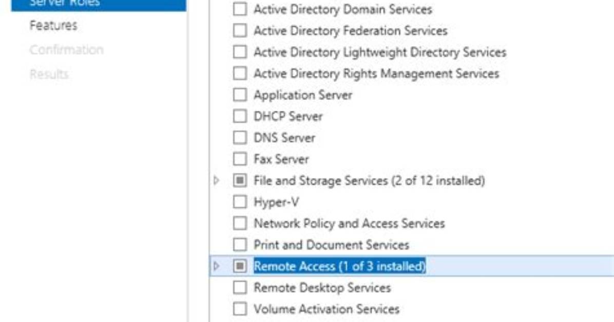Select 'Active Directory Federation Services' label
This screenshot has height=322, width=614.
coord(351,31)
